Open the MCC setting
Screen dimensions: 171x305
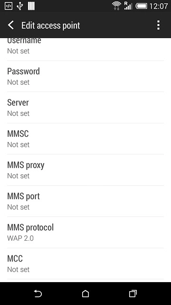(x=85, y=264)
